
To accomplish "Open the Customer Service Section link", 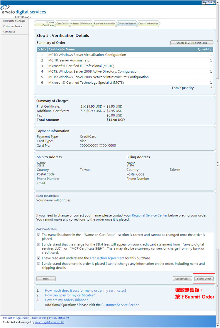I will point(120,305).
